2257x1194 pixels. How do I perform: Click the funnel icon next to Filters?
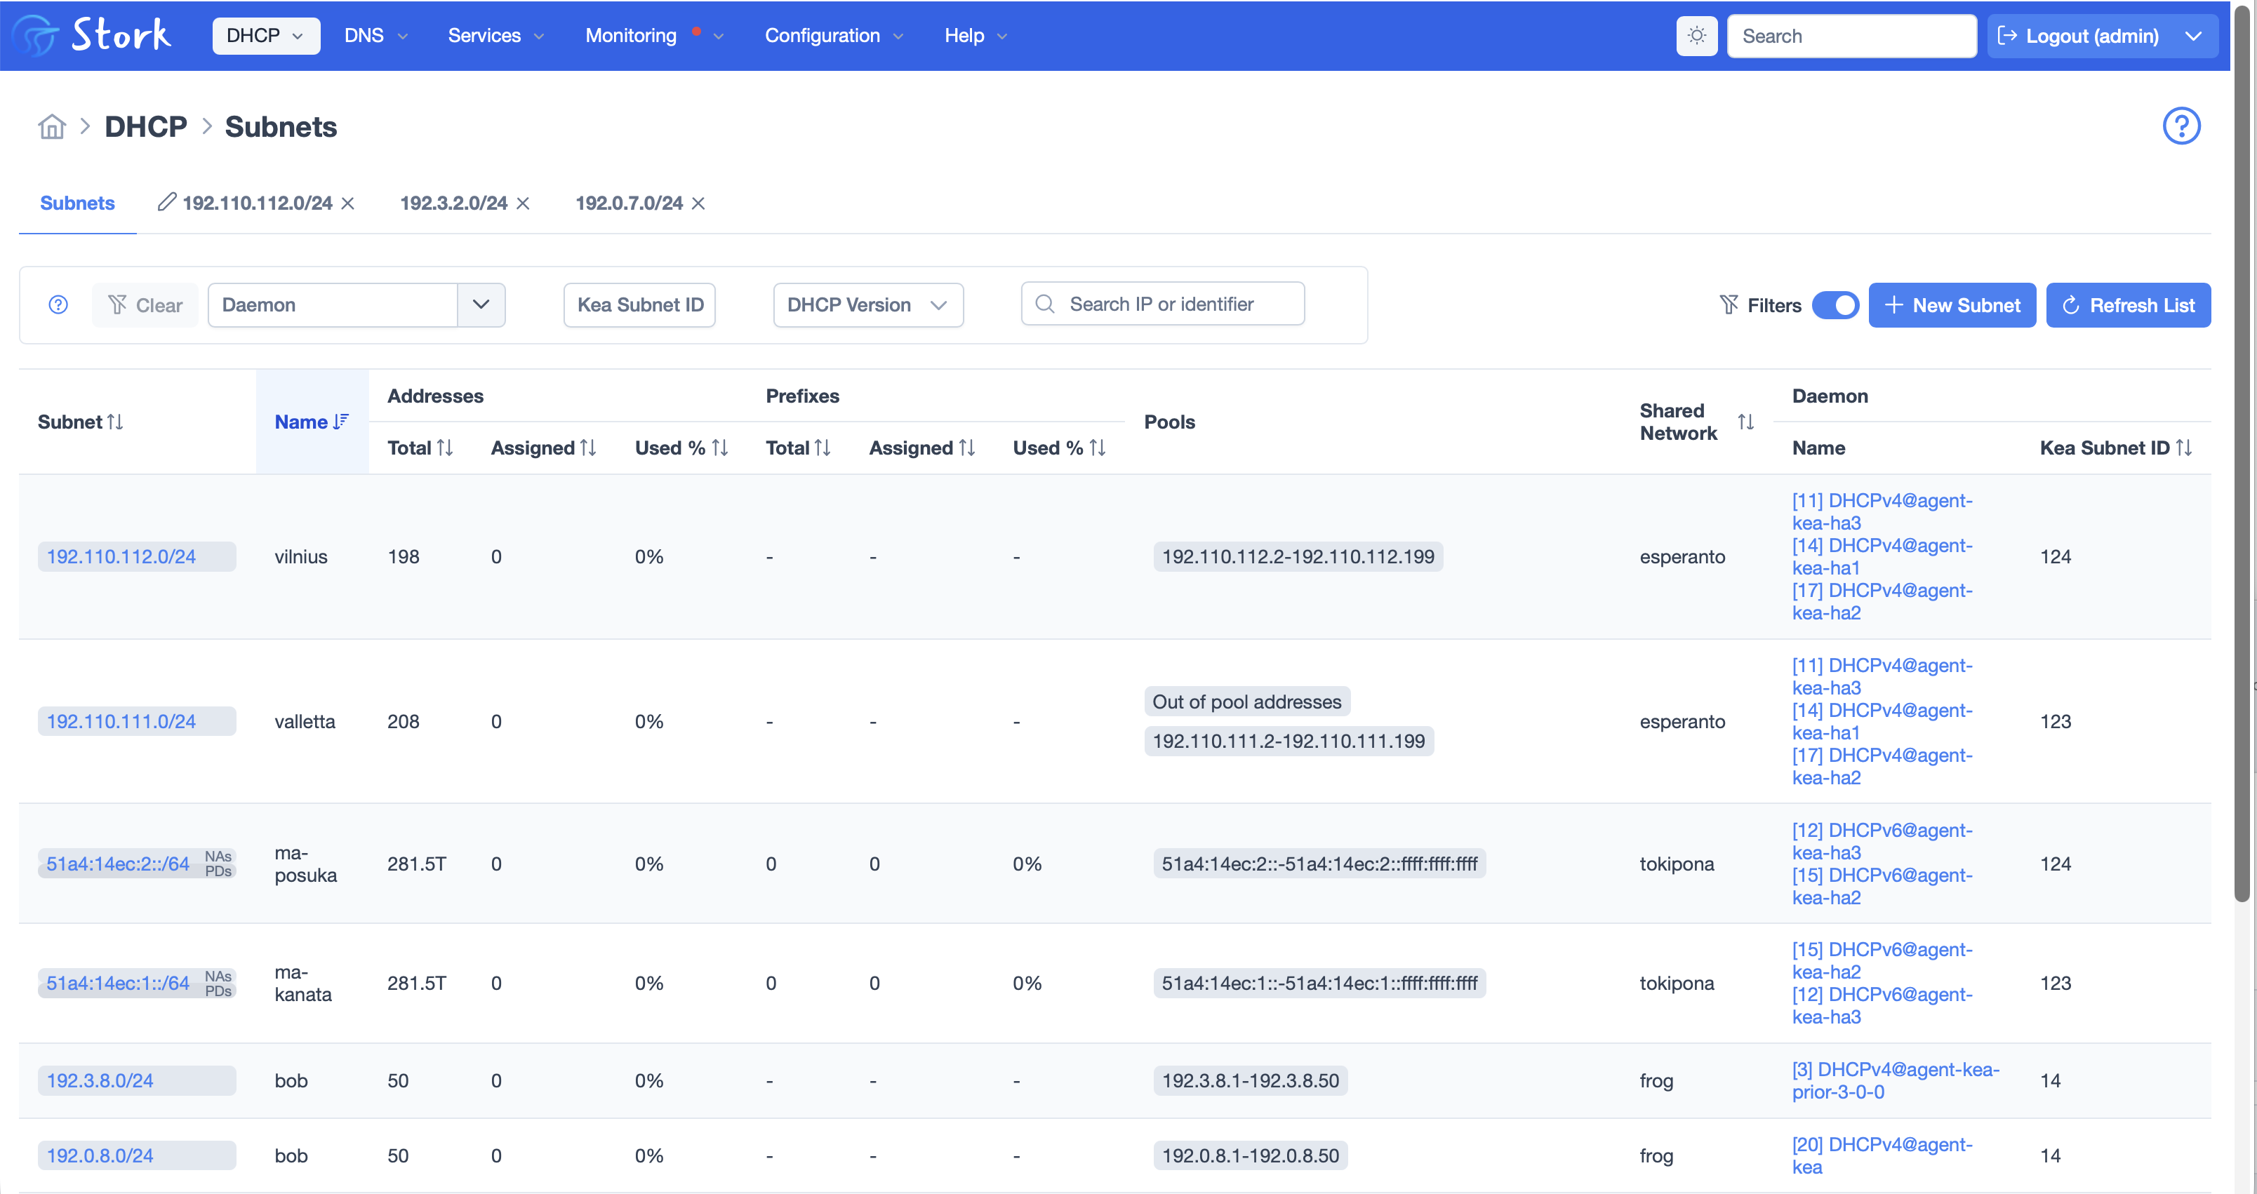click(1729, 305)
